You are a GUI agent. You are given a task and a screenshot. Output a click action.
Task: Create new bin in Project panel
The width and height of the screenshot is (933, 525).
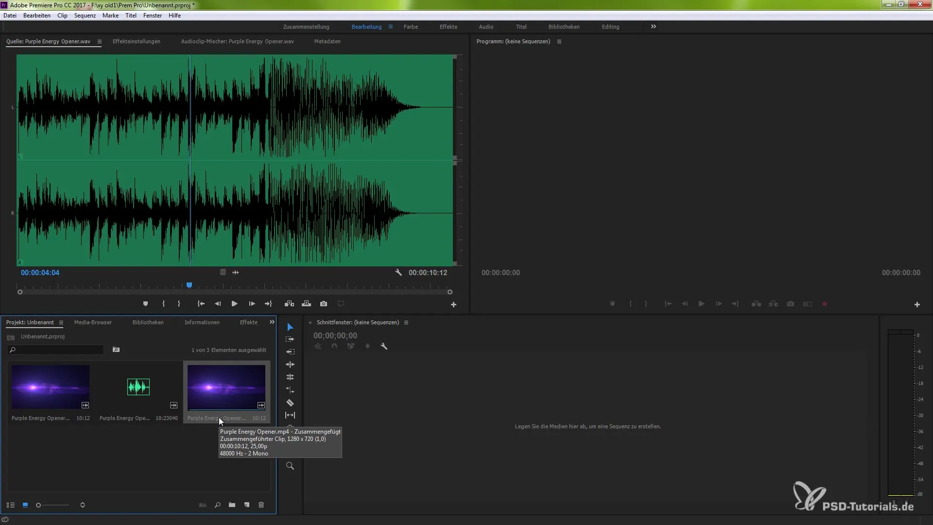coord(232,505)
